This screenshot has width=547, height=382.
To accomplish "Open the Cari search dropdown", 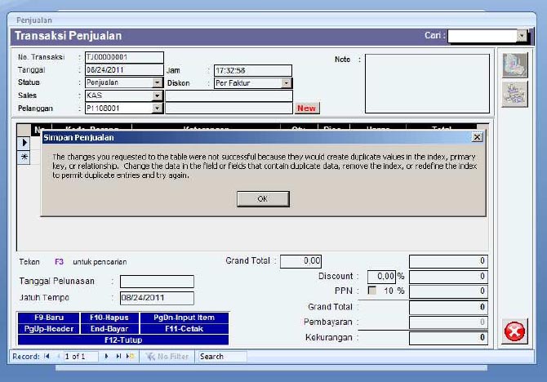I will pos(522,36).
